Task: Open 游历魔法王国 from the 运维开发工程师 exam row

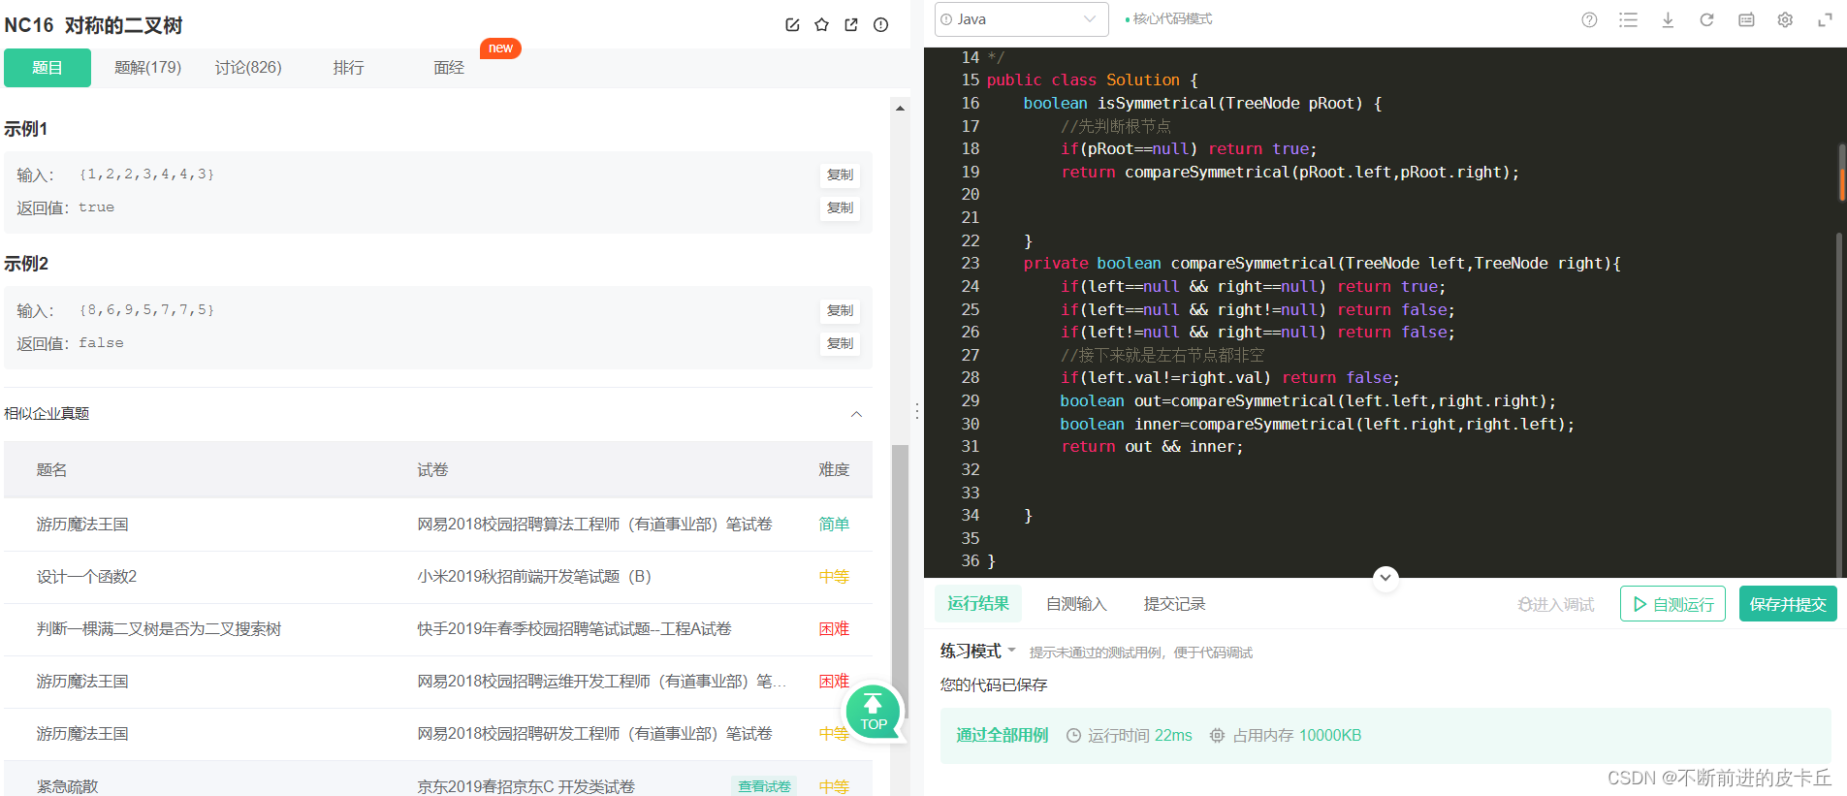Action: pyautogui.click(x=82, y=682)
